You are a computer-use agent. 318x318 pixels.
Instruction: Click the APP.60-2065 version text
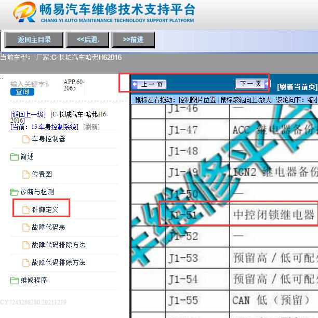74,85
